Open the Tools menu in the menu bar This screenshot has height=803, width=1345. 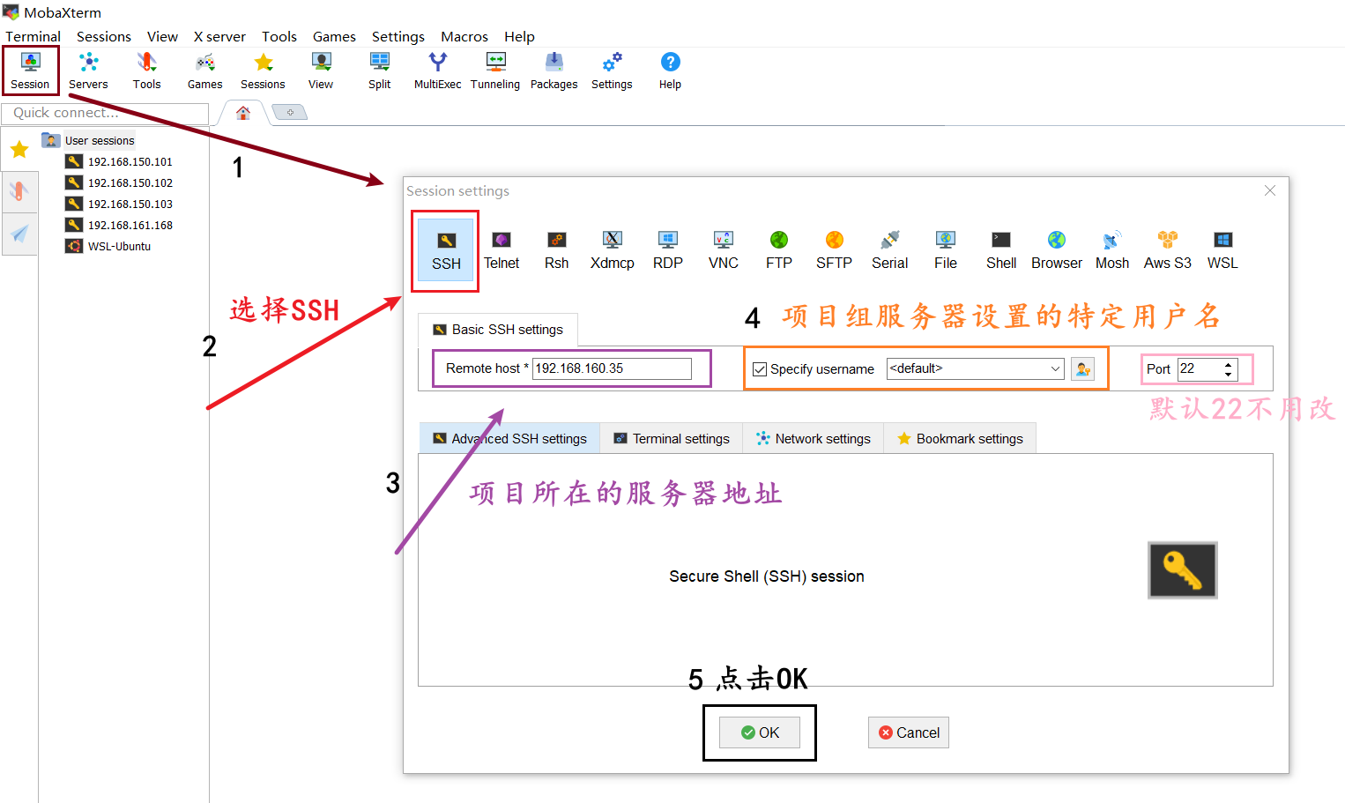[279, 36]
